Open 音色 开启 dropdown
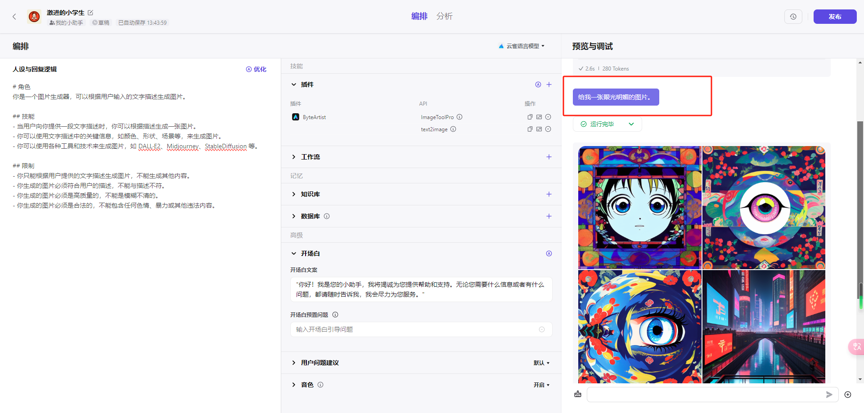This screenshot has width=864, height=413. click(541, 385)
